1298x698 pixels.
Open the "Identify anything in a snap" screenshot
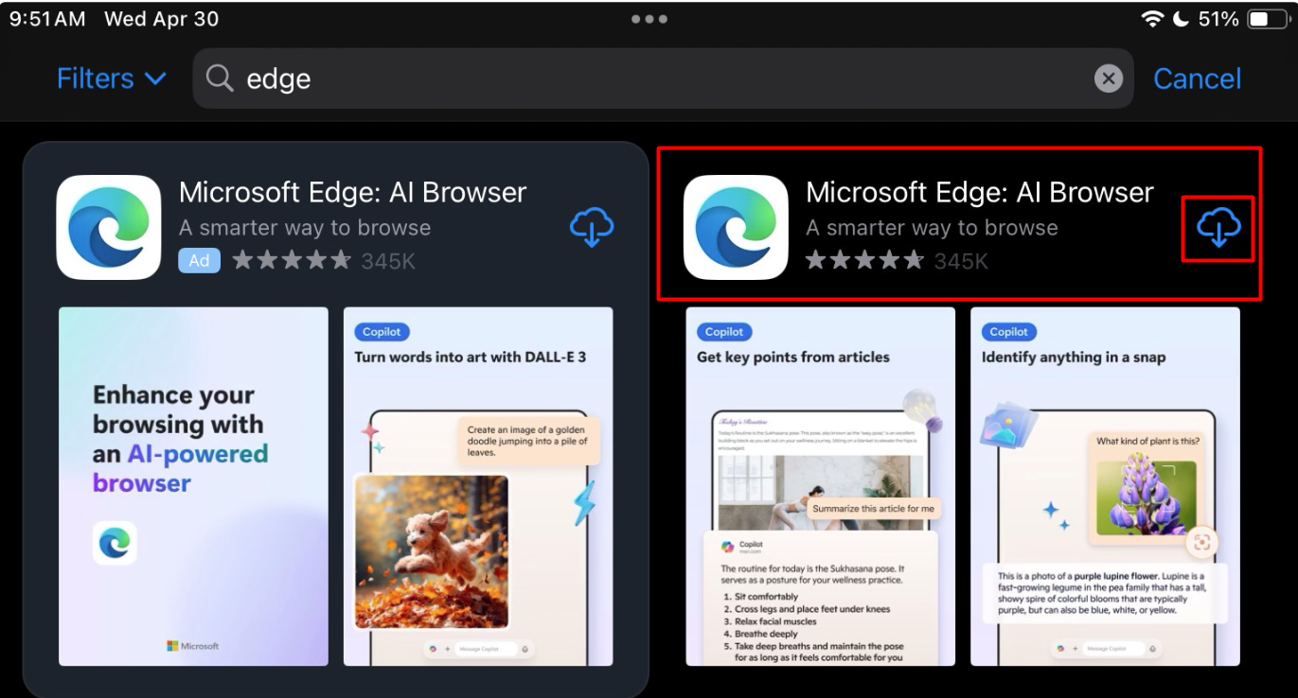pos(1105,486)
